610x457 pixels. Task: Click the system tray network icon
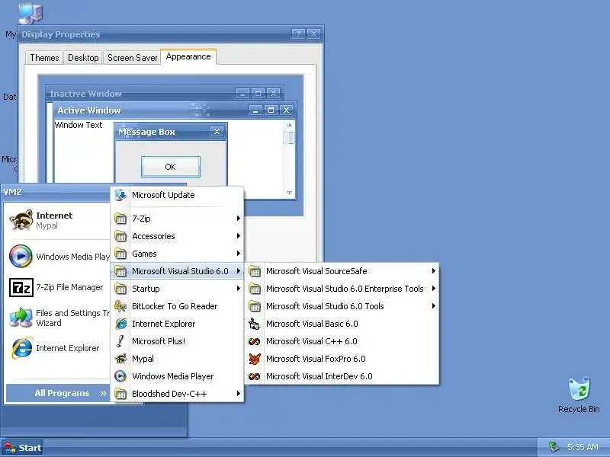coord(554,447)
